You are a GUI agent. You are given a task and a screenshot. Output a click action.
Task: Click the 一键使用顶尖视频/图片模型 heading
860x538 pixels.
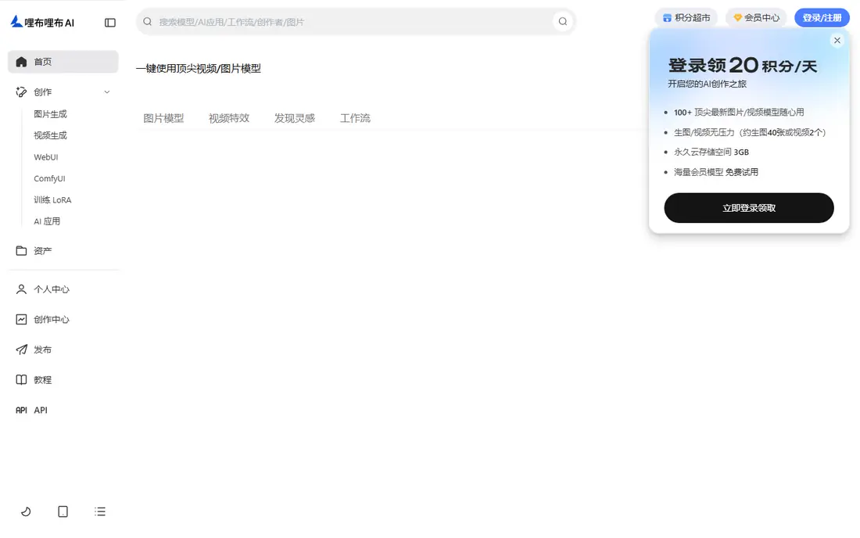coord(199,69)
